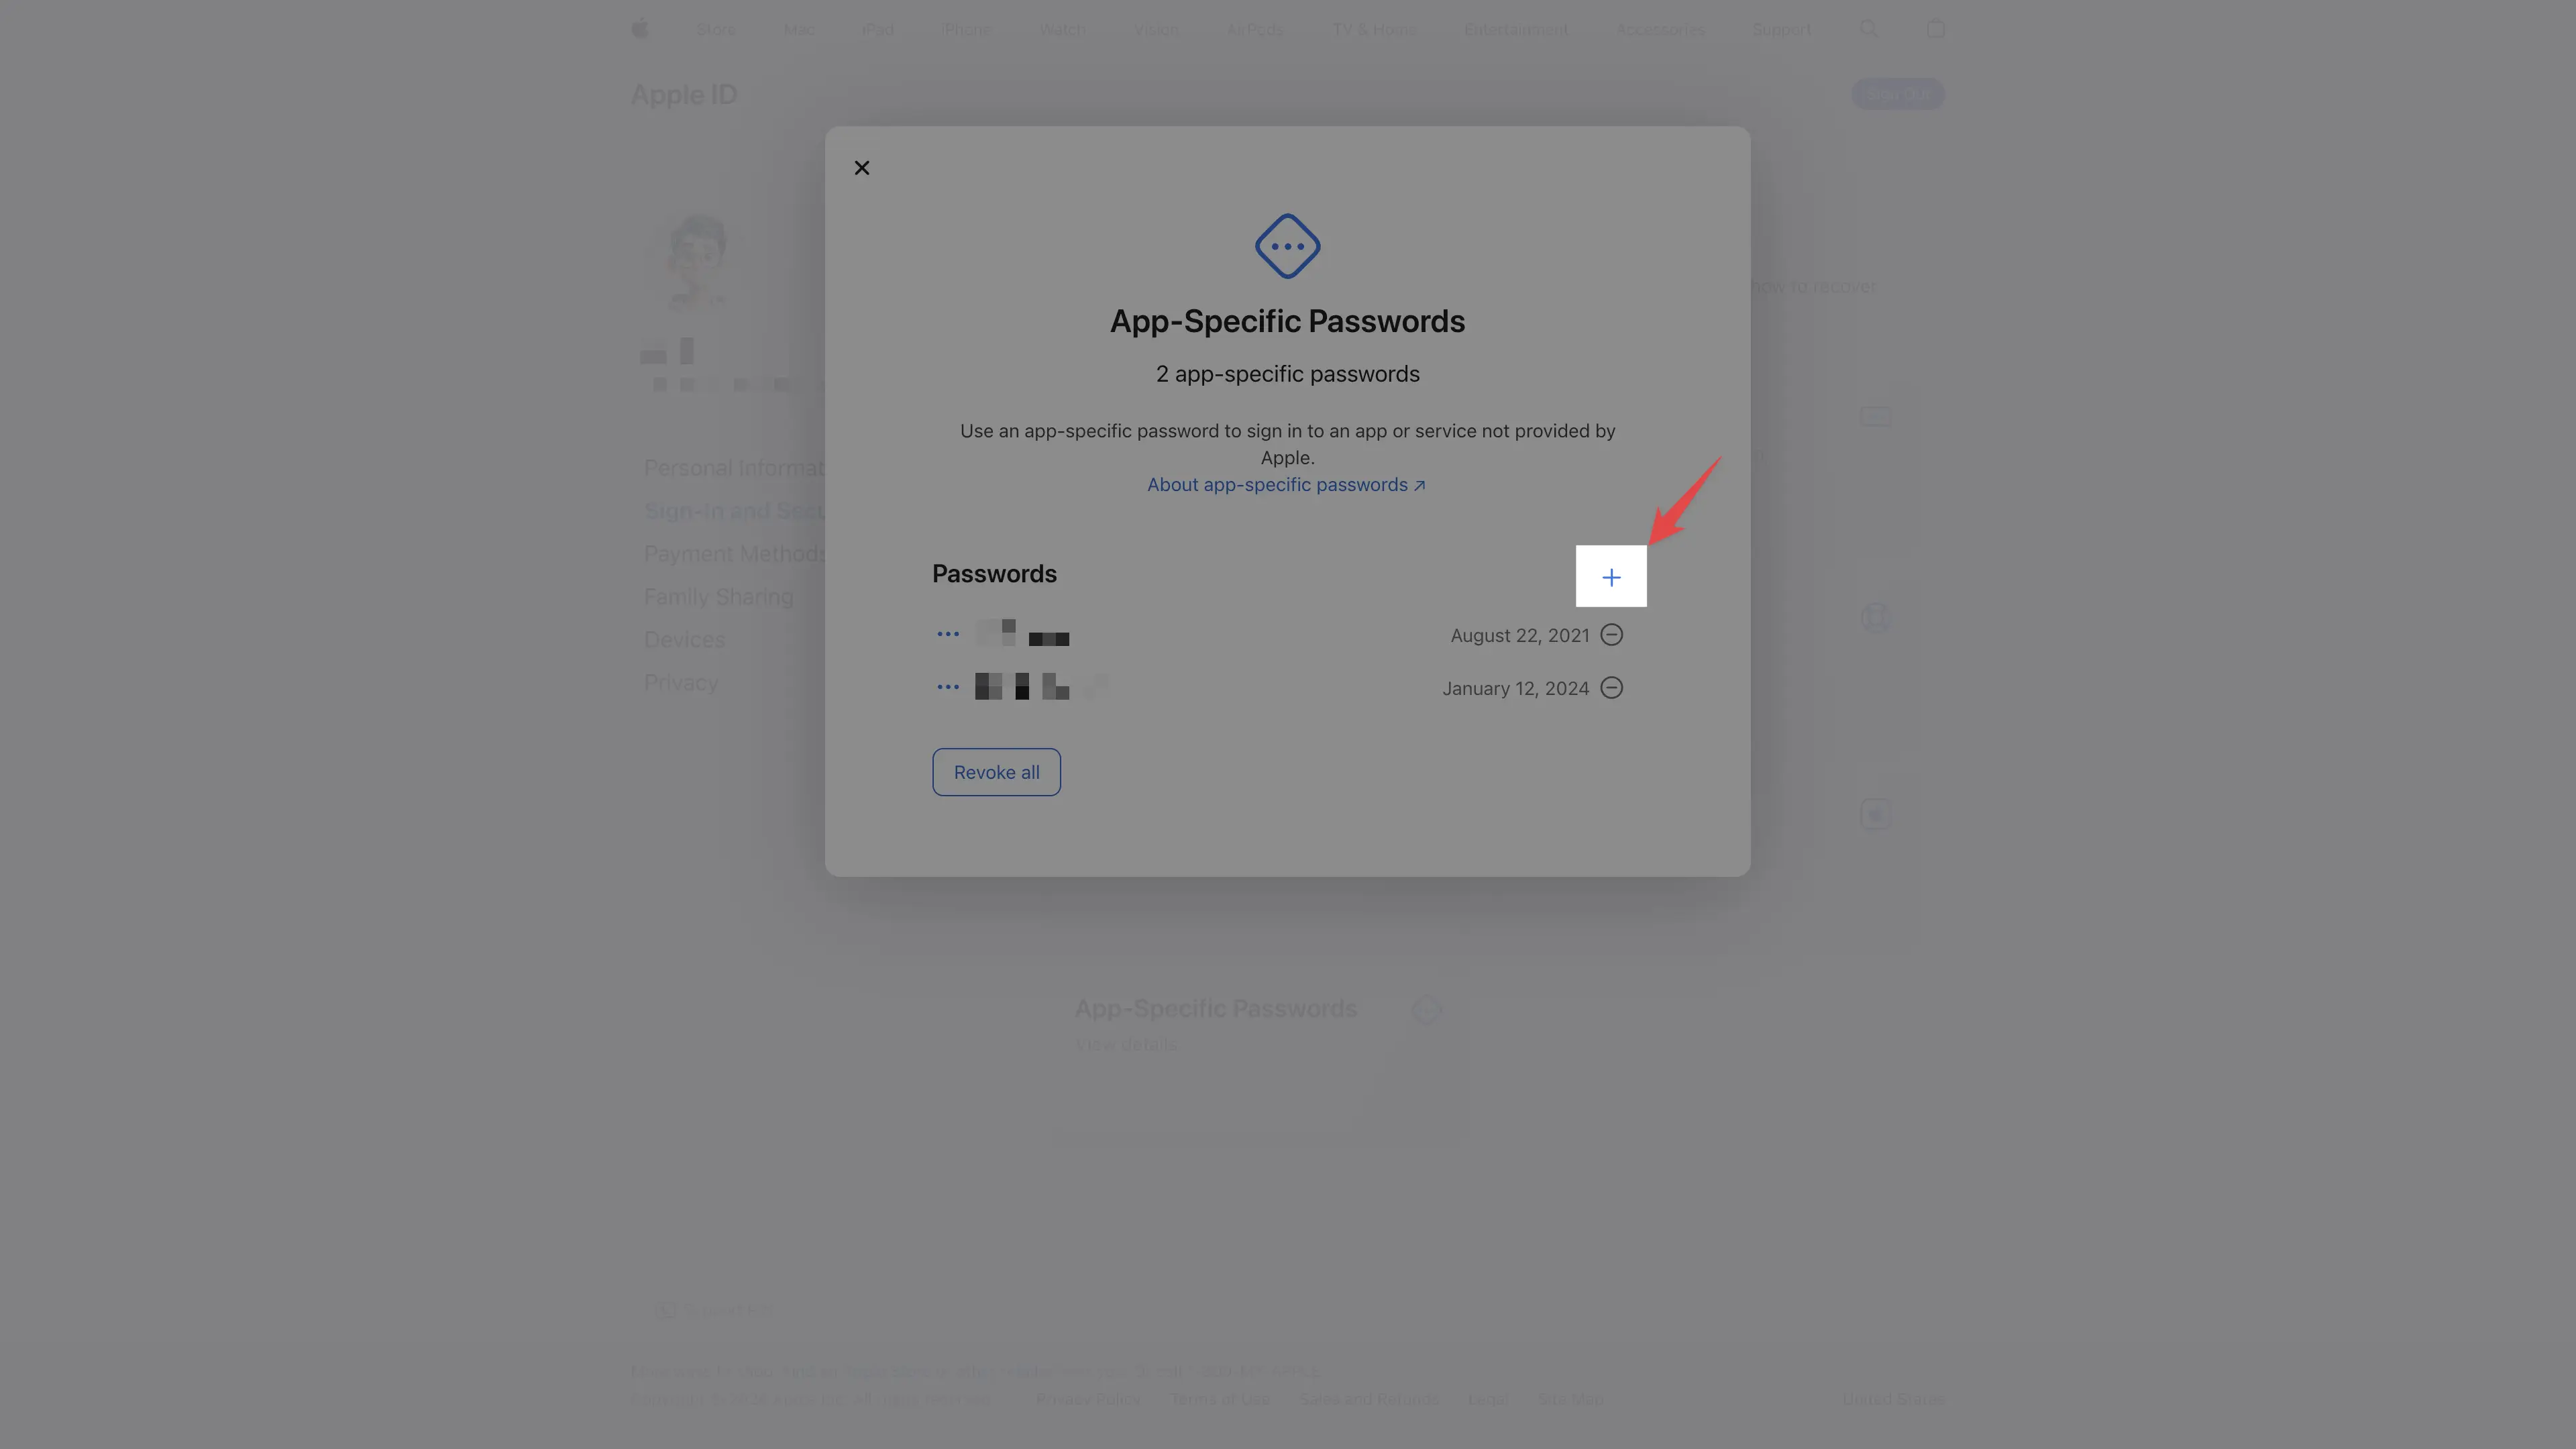
Task: Select the first password's three-dot entry
Action: click(x=948, y=634)
